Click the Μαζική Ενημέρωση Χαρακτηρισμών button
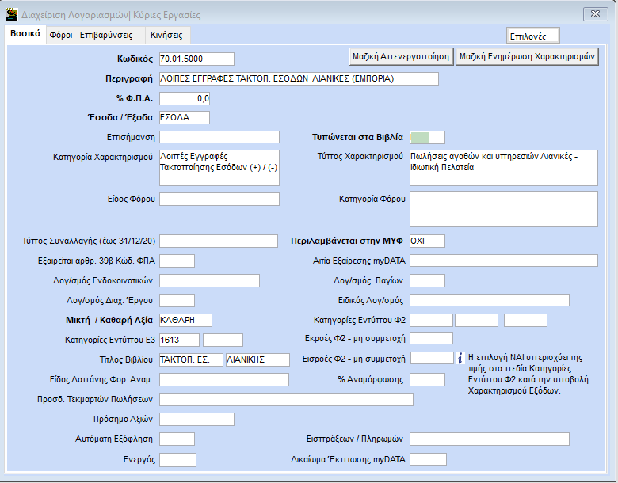618x483 pixels. click(x=527, y=57)
